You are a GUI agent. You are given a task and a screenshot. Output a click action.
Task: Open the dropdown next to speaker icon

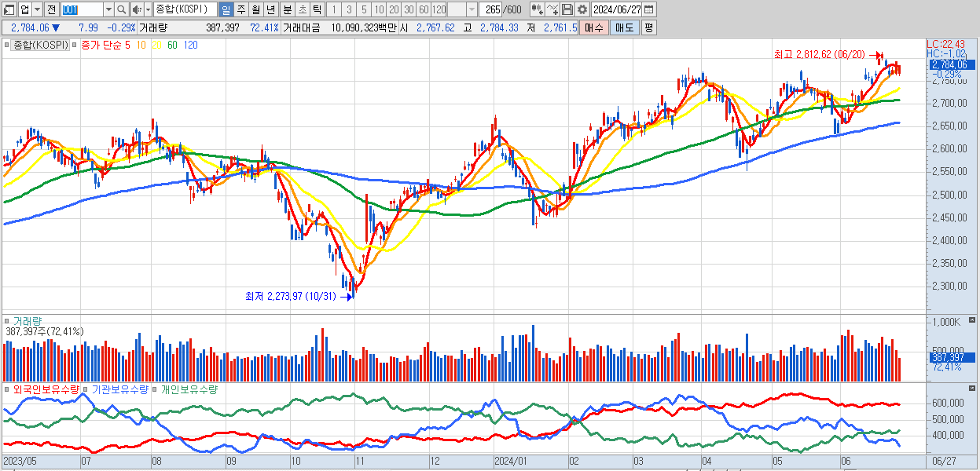point(148,9)
